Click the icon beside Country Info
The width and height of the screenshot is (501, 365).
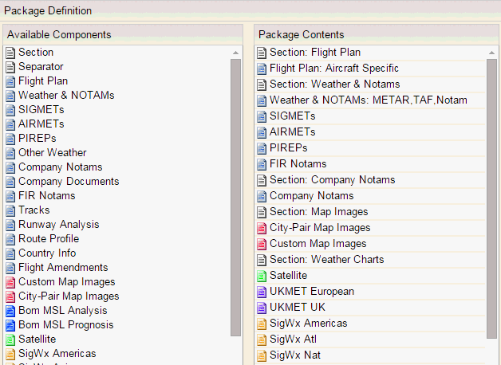tap(10, 253)
